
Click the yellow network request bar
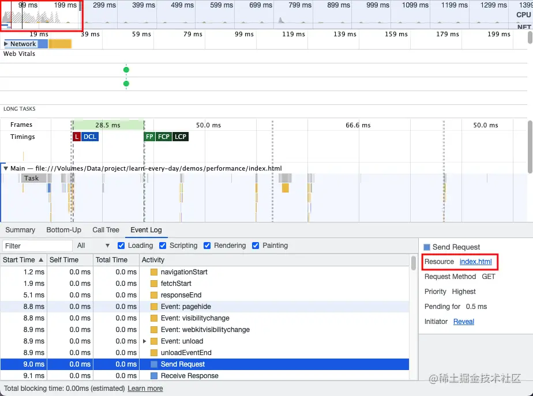(60, 44)
